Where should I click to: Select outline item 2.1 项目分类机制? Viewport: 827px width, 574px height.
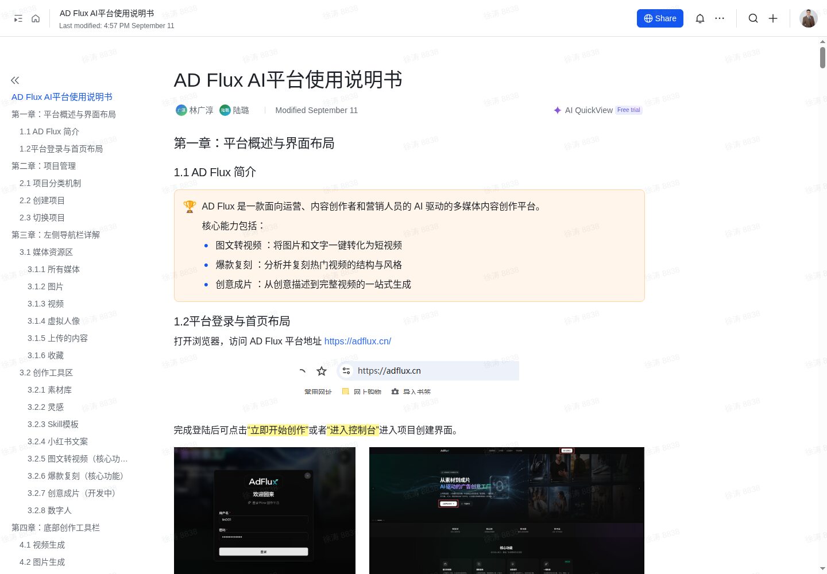pyautogui.click(x=51, y=183)
